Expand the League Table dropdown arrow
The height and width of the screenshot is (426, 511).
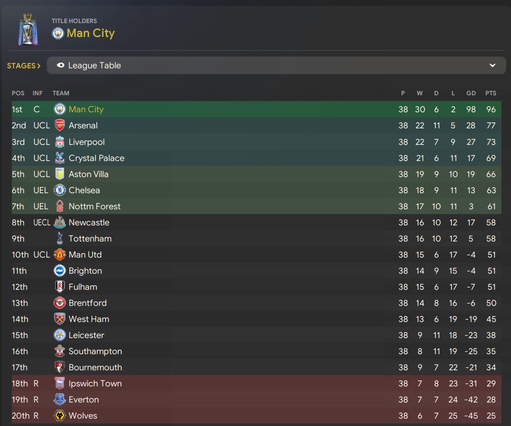492,65
